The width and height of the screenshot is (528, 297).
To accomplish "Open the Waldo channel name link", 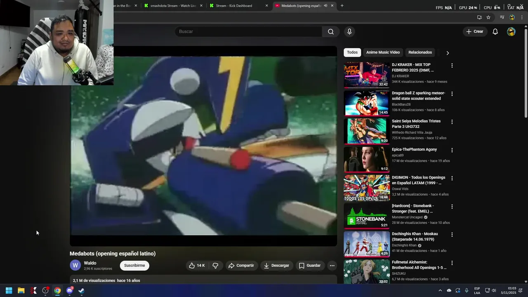I will tap(90, 263).
